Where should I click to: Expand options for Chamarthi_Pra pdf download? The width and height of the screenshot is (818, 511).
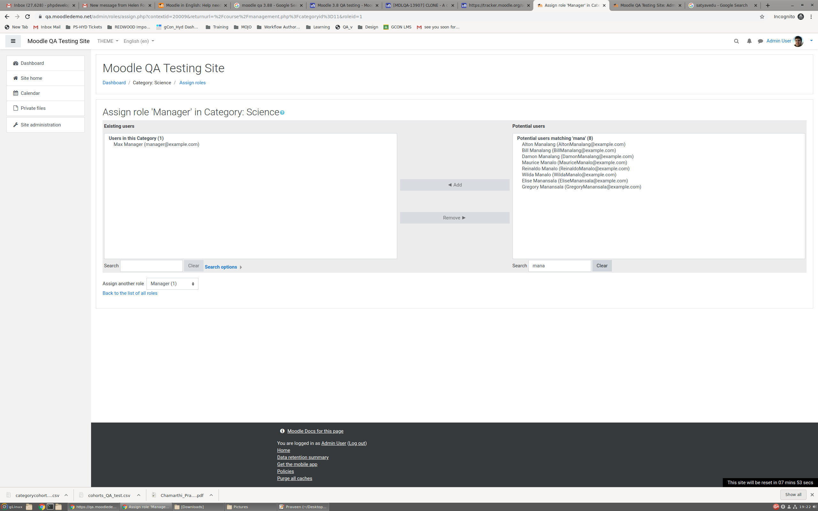[x=211, y=495]
